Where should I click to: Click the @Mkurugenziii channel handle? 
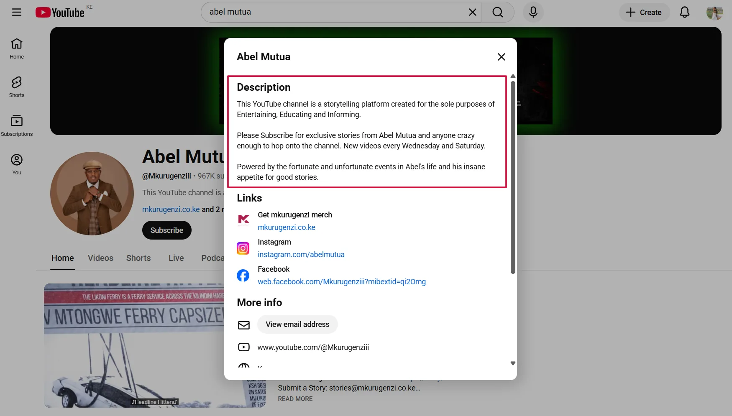166,176
